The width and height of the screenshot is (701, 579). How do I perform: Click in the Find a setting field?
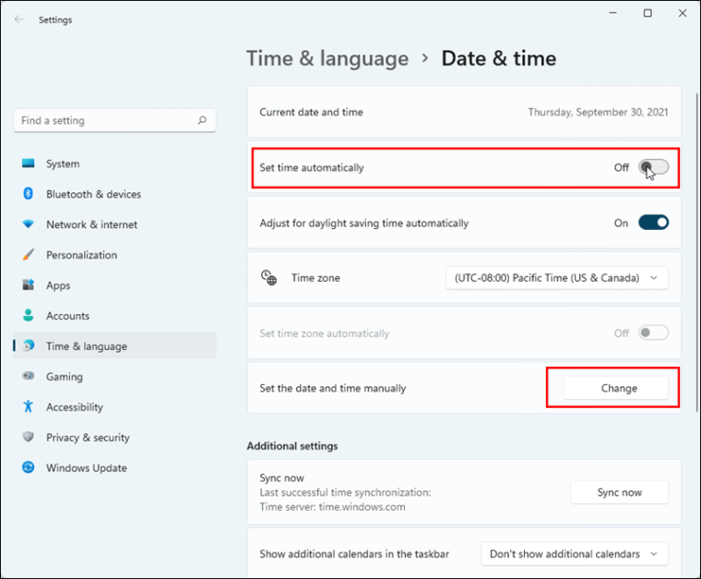coord(114,120)
